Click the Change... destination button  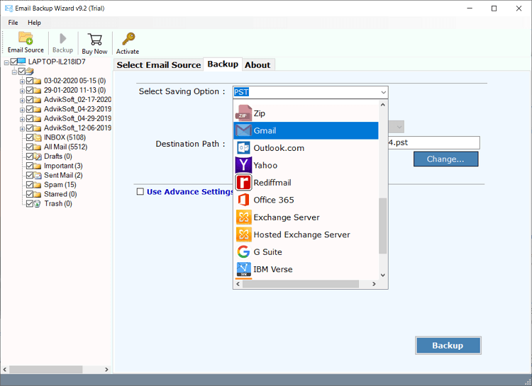(x=446, y=159)
